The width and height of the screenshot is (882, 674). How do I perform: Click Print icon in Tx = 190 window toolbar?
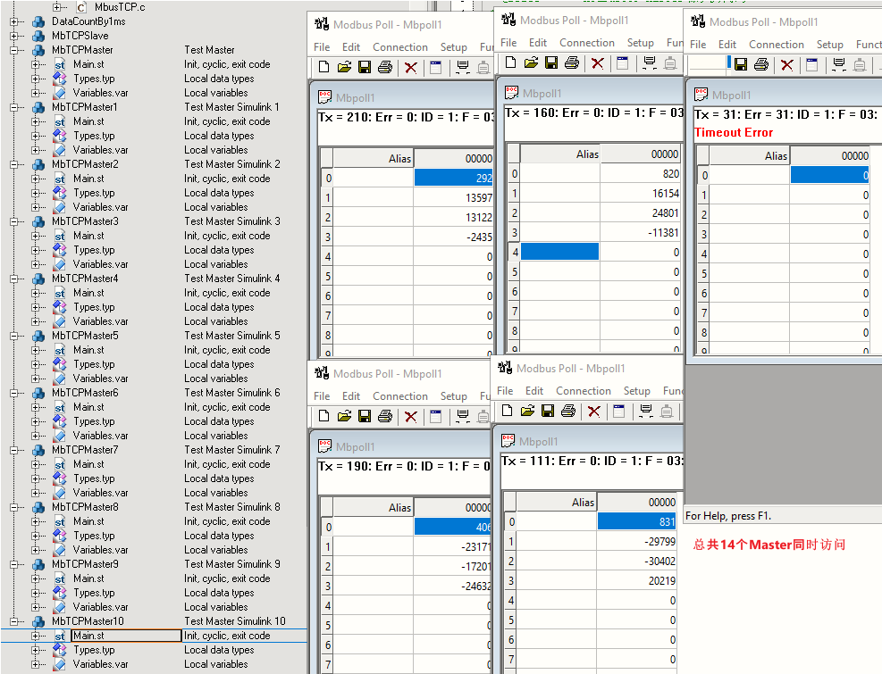pos(385,417)
